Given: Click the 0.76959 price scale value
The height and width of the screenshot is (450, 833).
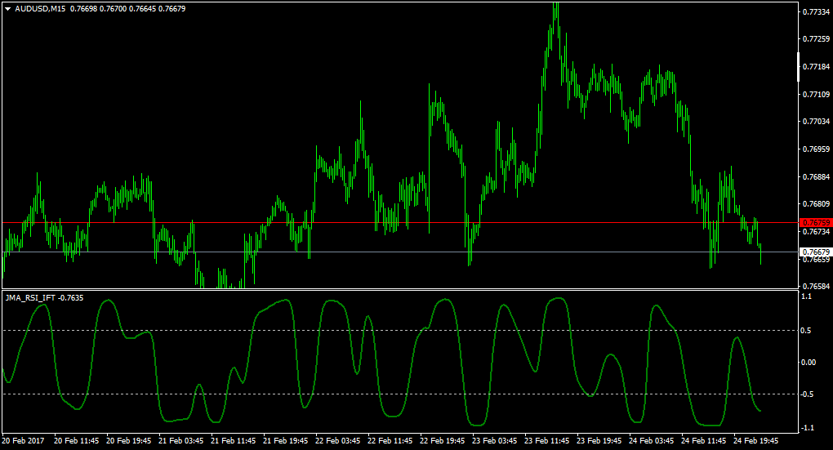Looking at the screenshot, I should [x=817, y=149].
